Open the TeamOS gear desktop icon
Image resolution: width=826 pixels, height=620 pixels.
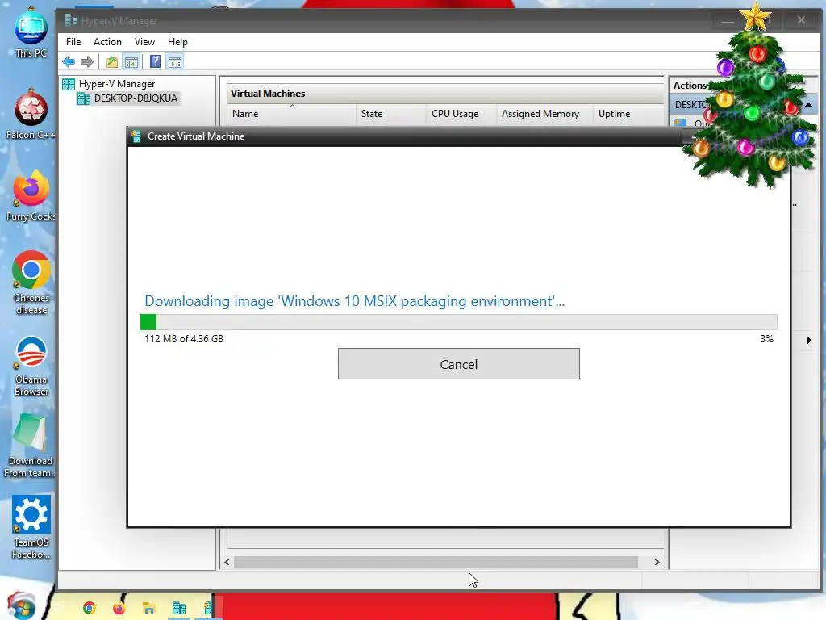[31, 527]
